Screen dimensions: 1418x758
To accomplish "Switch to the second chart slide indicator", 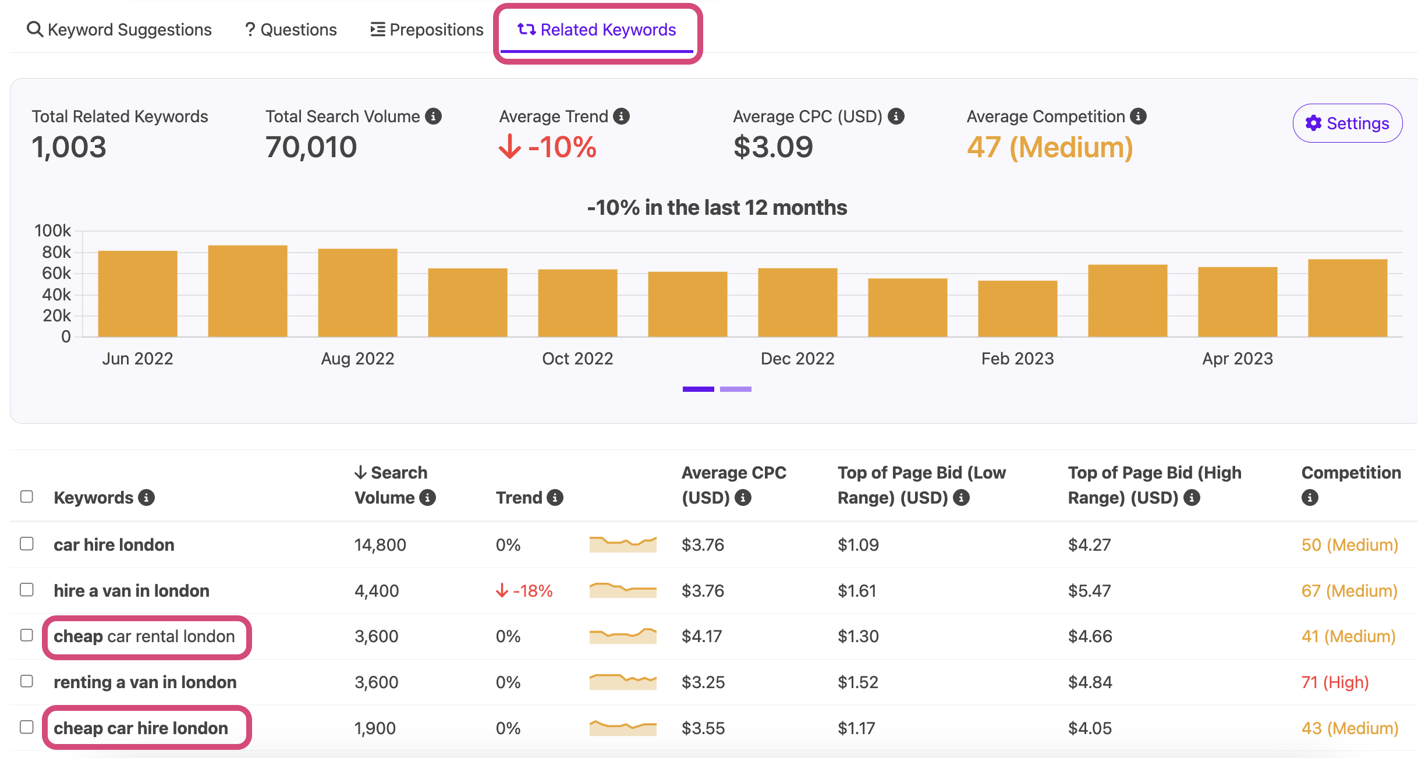I will pos(735,389).
